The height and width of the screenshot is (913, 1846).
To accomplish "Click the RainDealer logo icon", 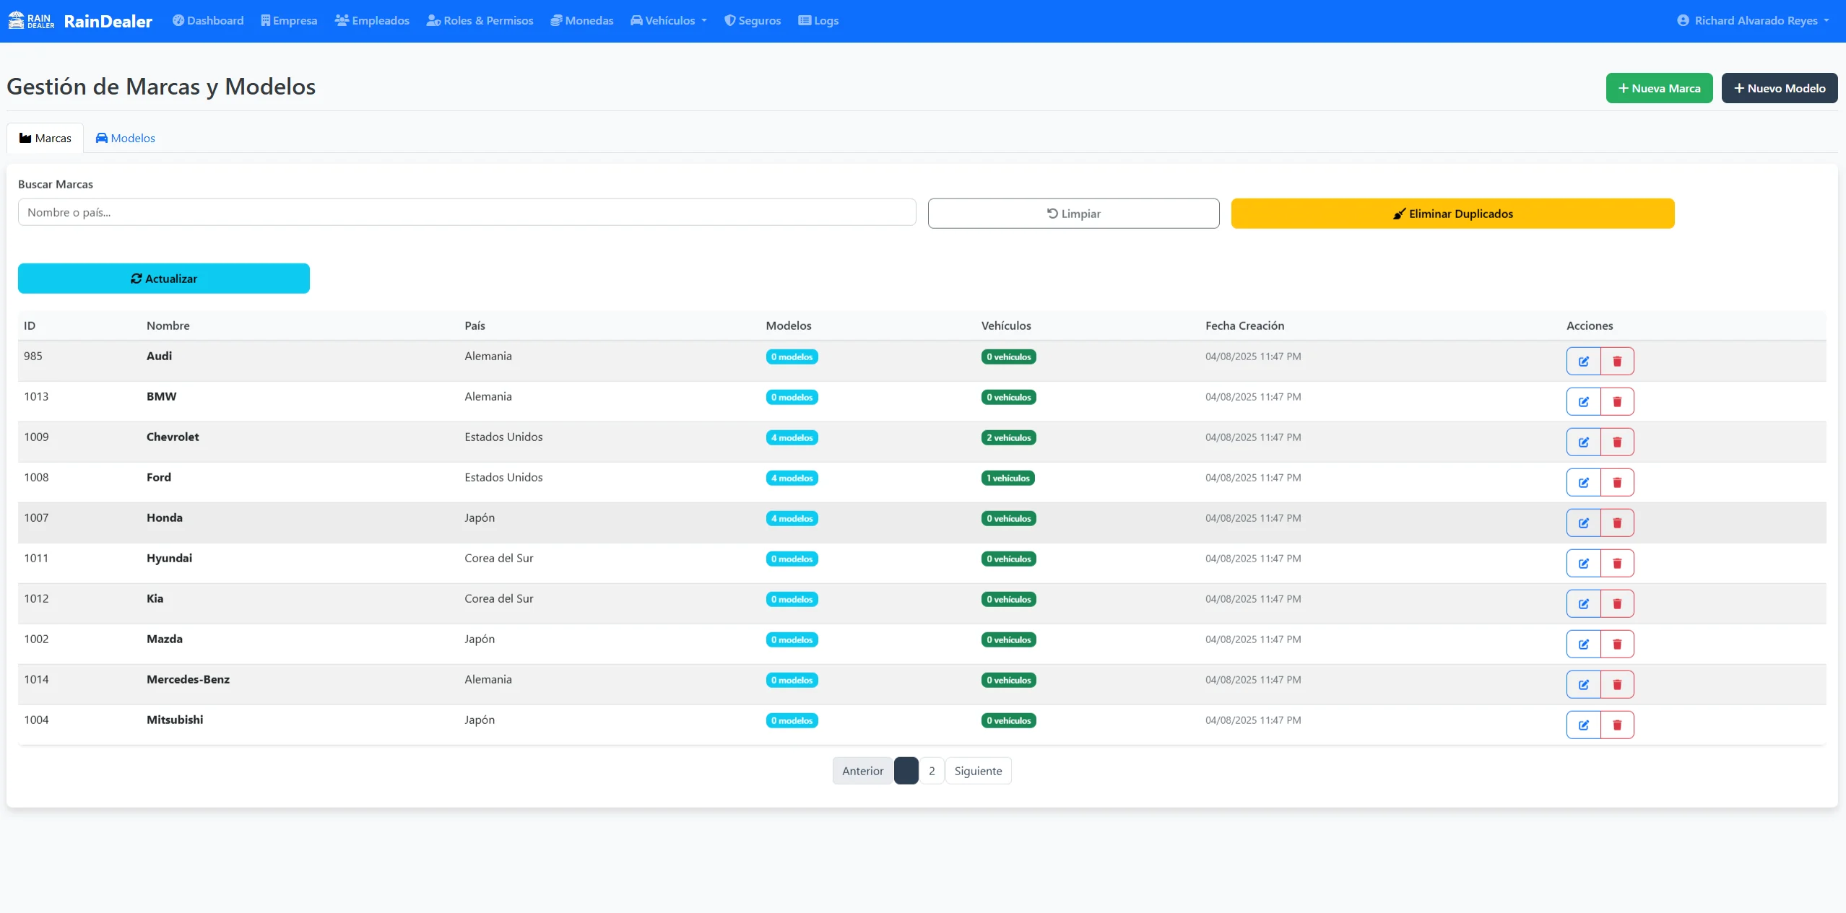I will 31,21.
